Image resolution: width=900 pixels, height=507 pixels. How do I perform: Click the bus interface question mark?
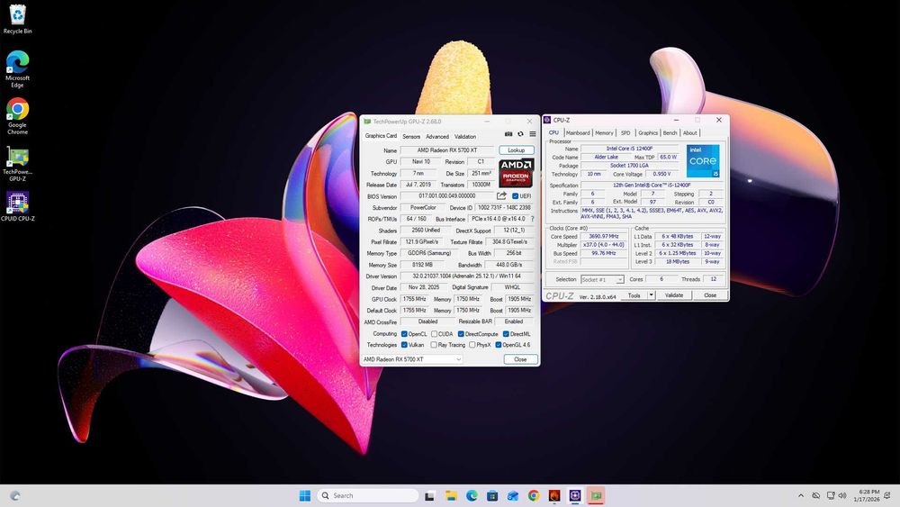pos(532,219)
